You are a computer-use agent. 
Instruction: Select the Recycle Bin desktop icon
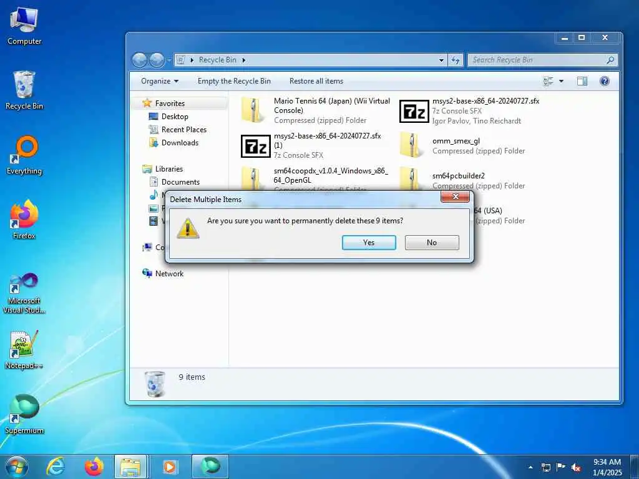click(24, 90)
